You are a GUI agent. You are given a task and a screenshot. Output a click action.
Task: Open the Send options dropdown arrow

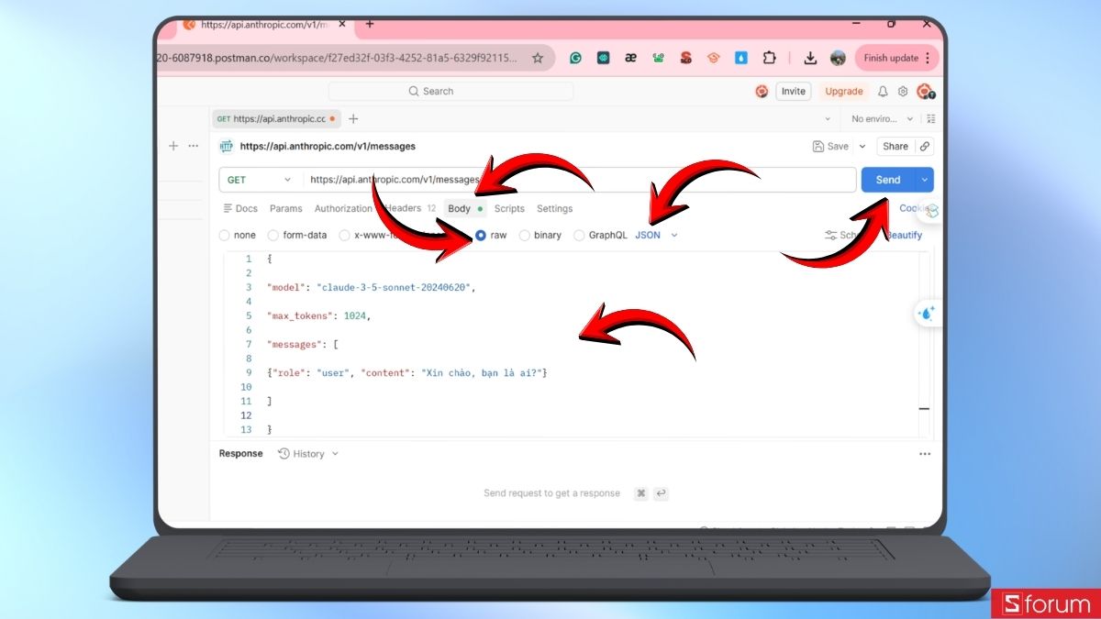[925, 180]
